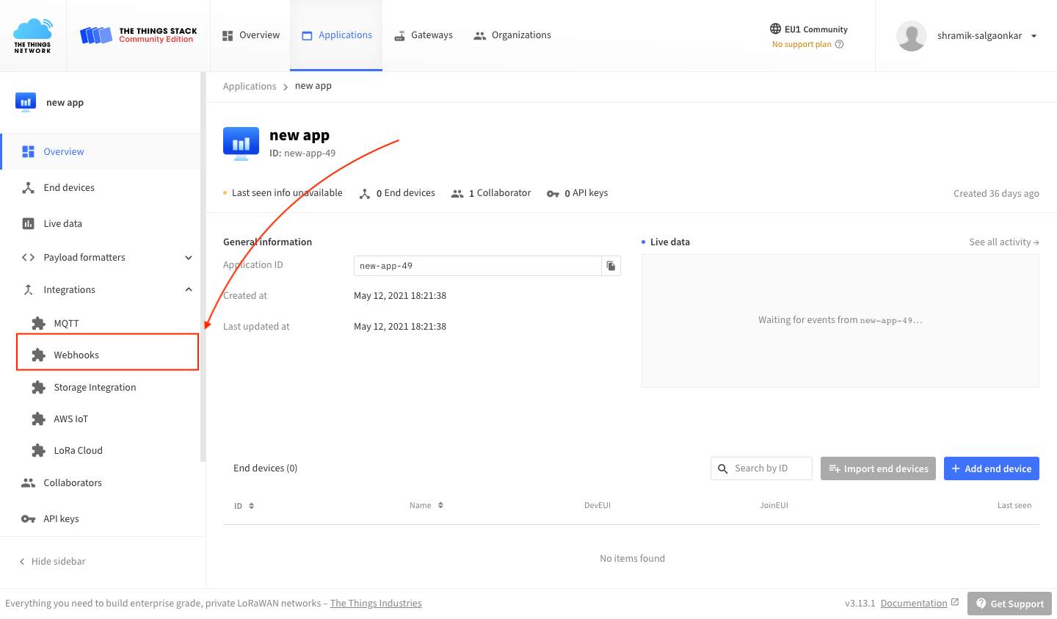Click the End devices (0) table heading
The width and height of the screenshot is (1057, 619).
[265, 468]
